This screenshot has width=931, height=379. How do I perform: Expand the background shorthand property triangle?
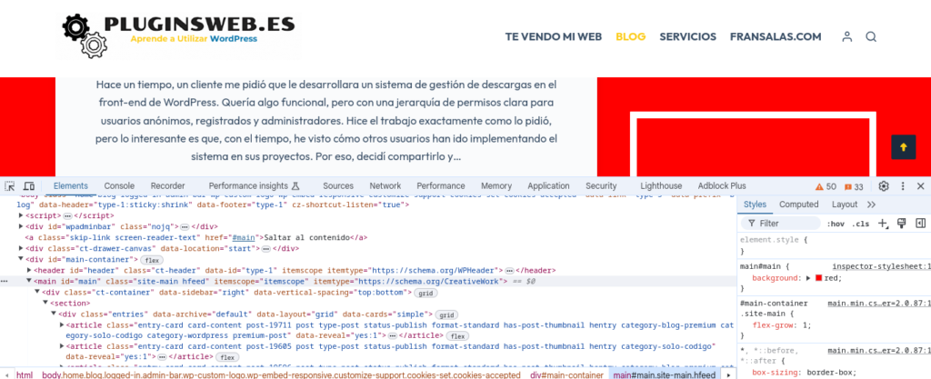pyautogui.click(x=808, y=277)
